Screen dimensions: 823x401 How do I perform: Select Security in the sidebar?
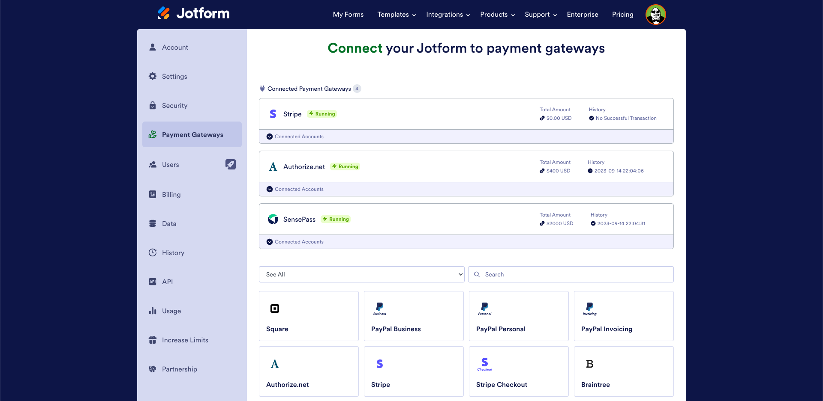click(x=192, y=105)
